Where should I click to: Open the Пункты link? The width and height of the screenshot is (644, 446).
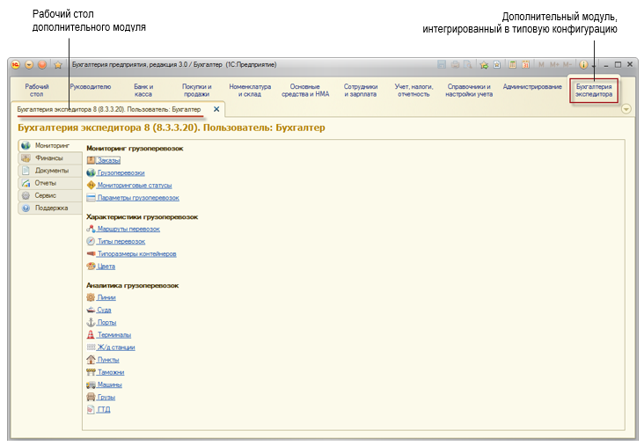(108, 360)
